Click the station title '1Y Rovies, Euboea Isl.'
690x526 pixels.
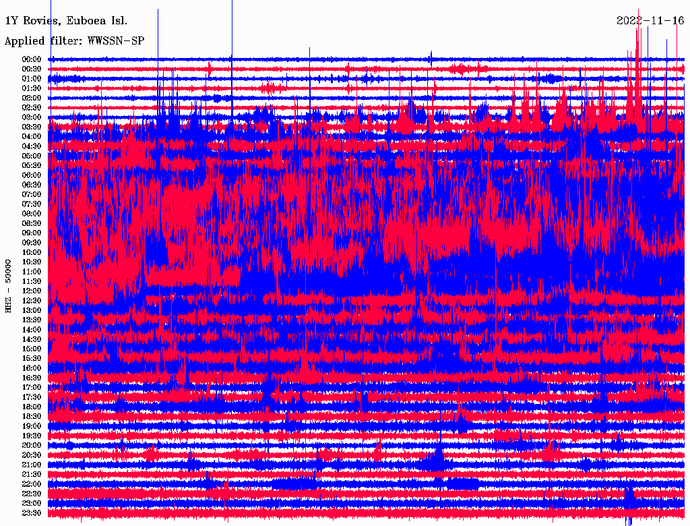coord(66,20)
